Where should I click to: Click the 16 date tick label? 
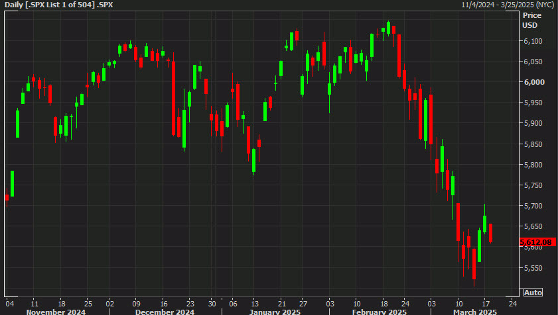(x=164, y=304)
